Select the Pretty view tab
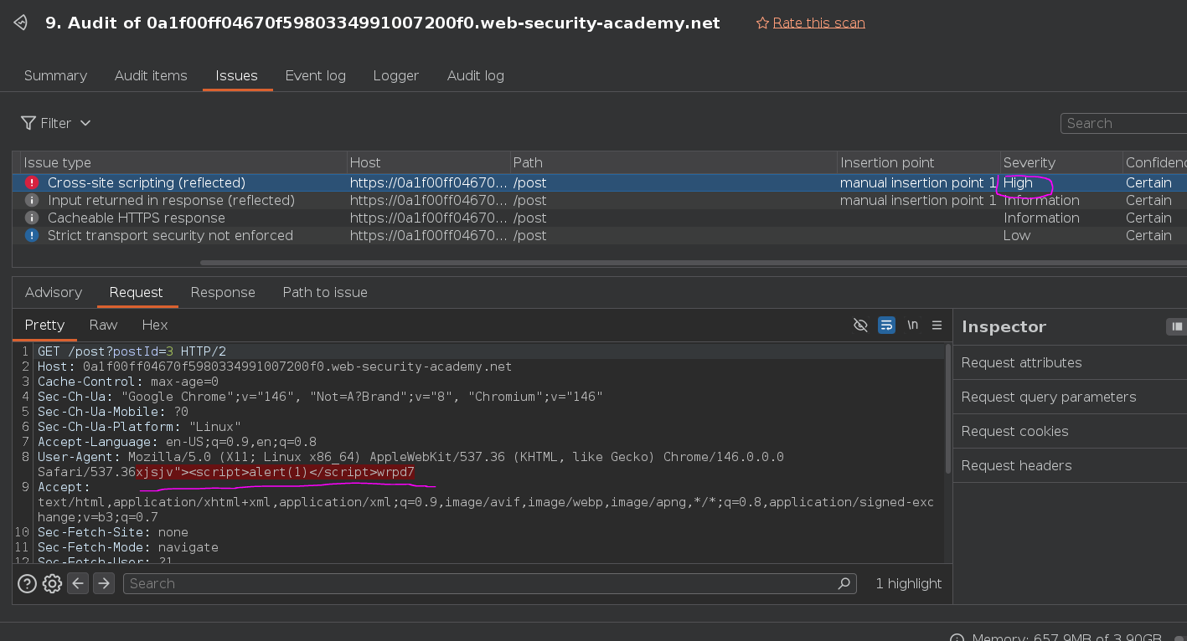 [44, 325]
